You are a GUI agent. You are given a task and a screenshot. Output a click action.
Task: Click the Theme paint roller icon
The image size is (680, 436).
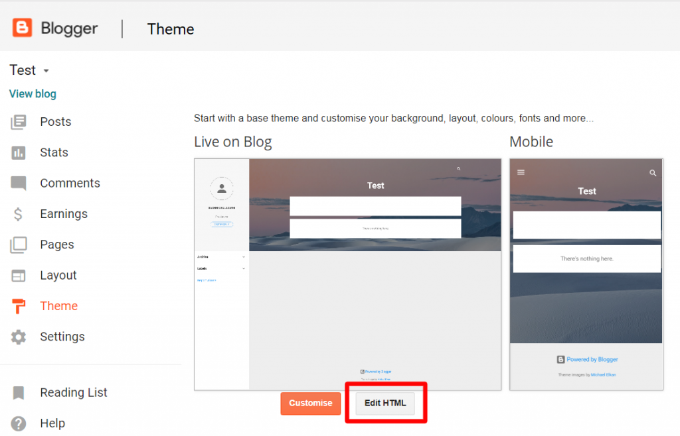coord(18,306)
